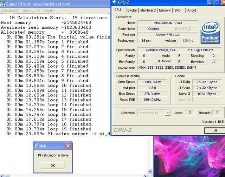The height and width of the screenshot is (177, 225).
Task: Switch to the Memory tab in CPU-Z
Action: point(165,10)
